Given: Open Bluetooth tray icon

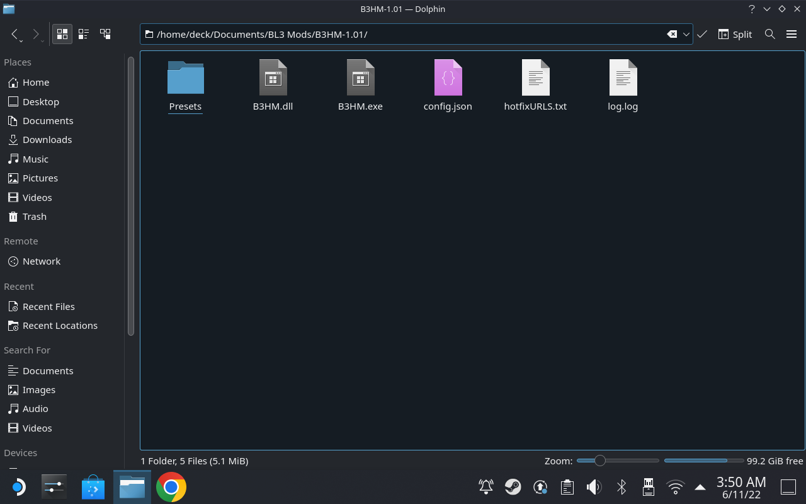Looking at the screenshot, I should (622, 487).
